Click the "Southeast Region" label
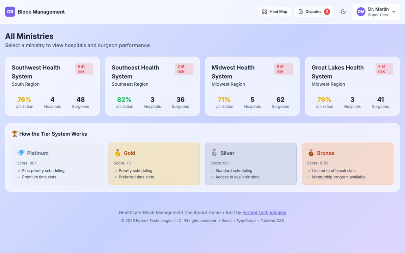405x253 pixels. (130, 84)
